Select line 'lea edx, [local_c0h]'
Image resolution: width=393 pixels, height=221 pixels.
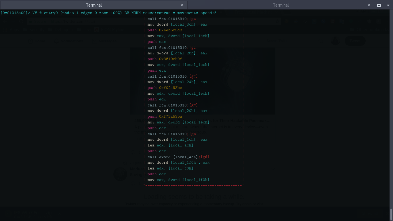tap(171, 168)
